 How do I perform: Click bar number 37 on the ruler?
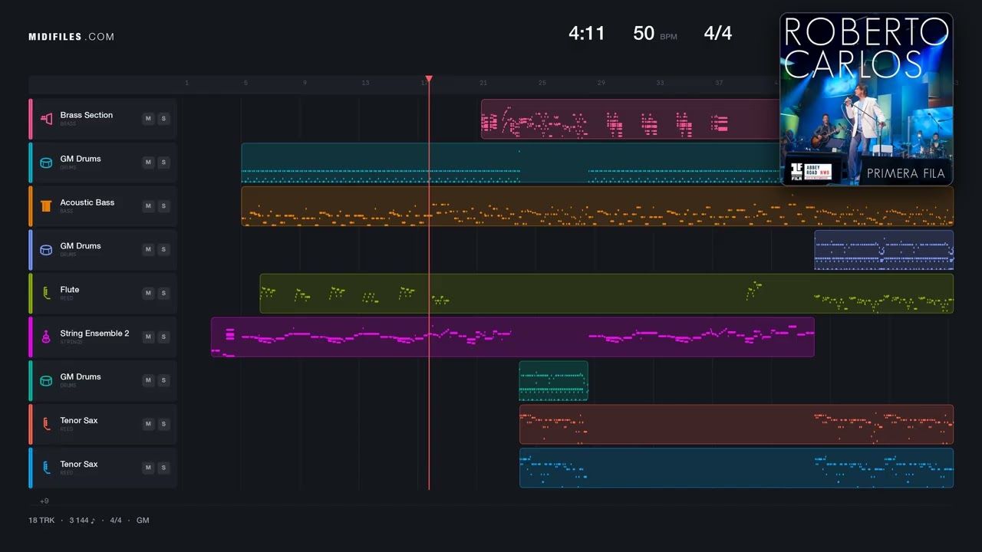pyautogui.click(x=719, y=83)
